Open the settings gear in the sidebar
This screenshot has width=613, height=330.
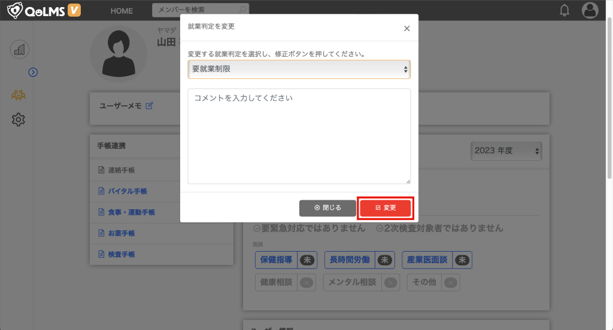[x=19, y=120]
